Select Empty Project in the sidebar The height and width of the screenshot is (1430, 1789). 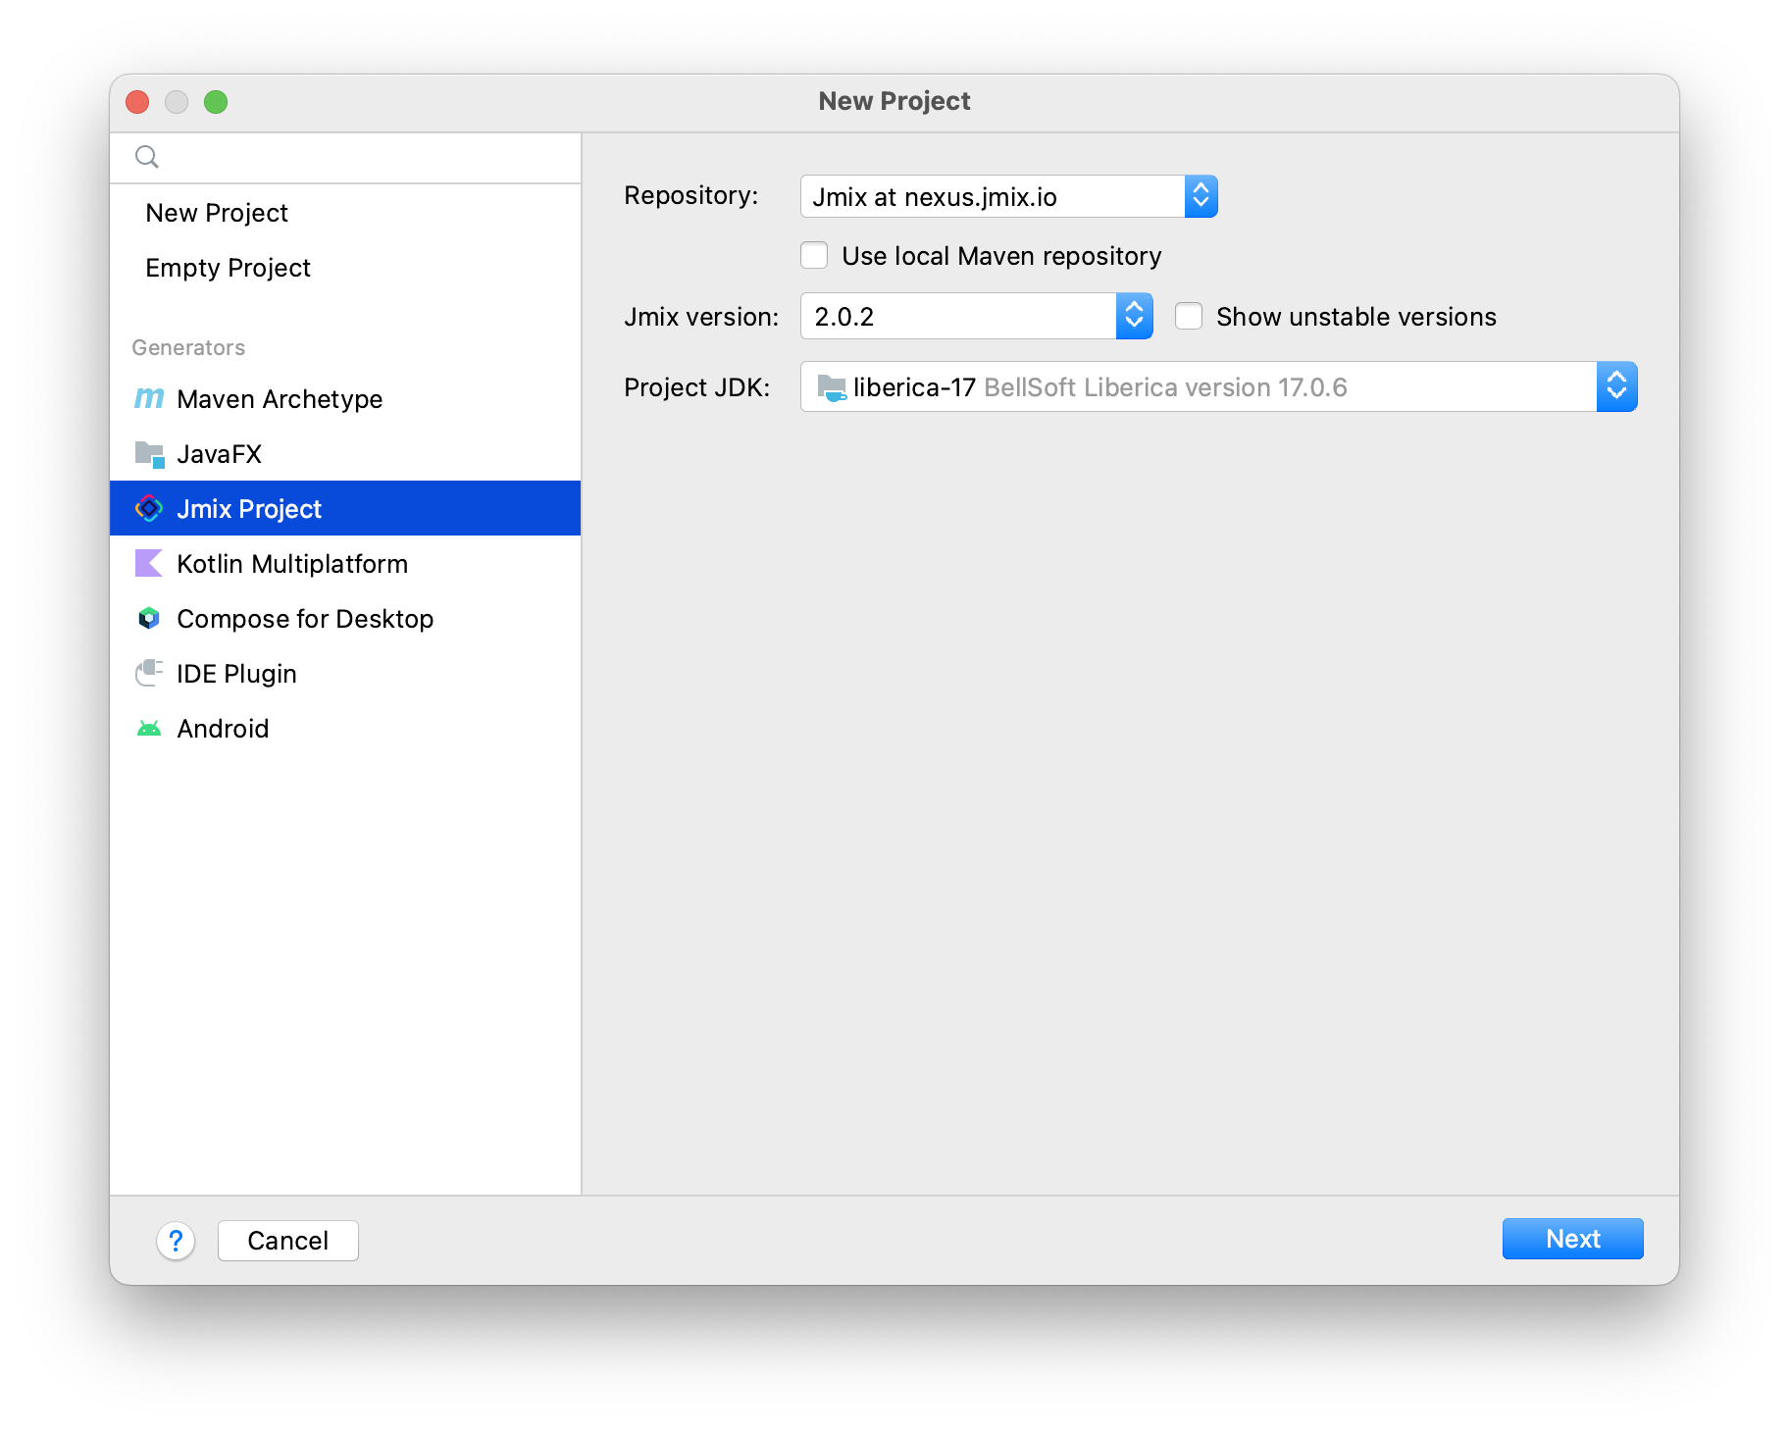(345, 268)
